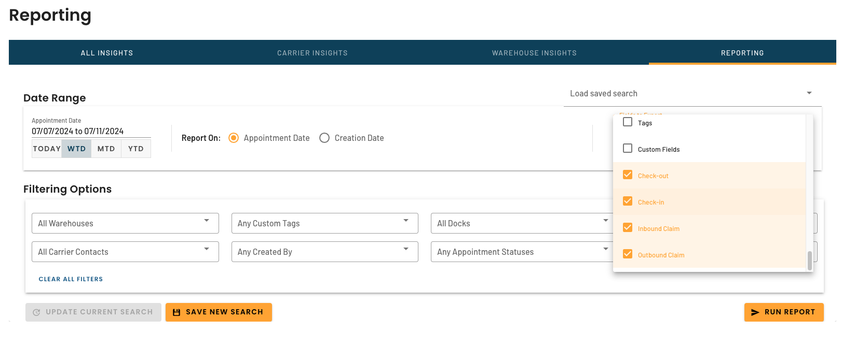The image size is (842, 347).
Task: Open the Load saved search dropdown
Action: [692, 94]
